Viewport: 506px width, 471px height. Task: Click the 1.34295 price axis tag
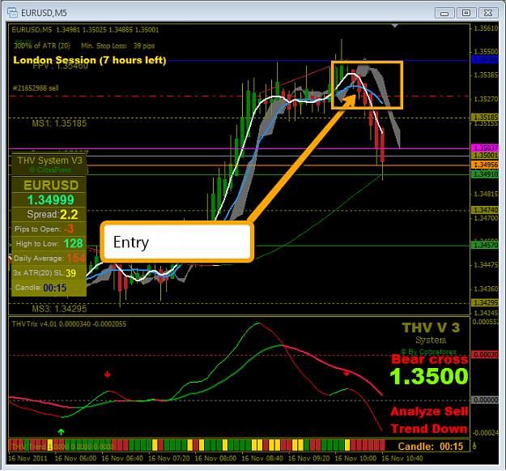coord(485,303)
